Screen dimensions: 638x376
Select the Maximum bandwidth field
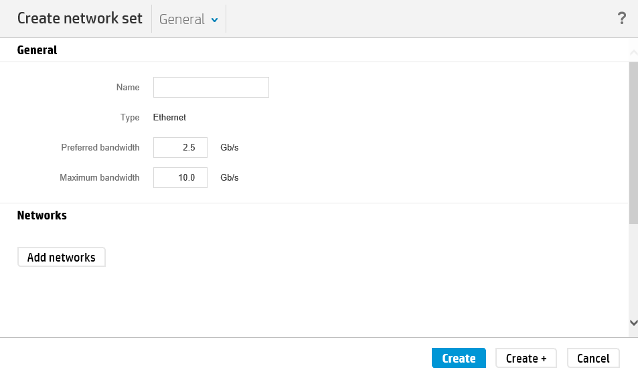tap(180, 178)
